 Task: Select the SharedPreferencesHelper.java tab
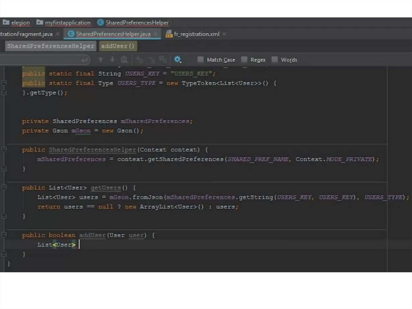pos(113,34)
